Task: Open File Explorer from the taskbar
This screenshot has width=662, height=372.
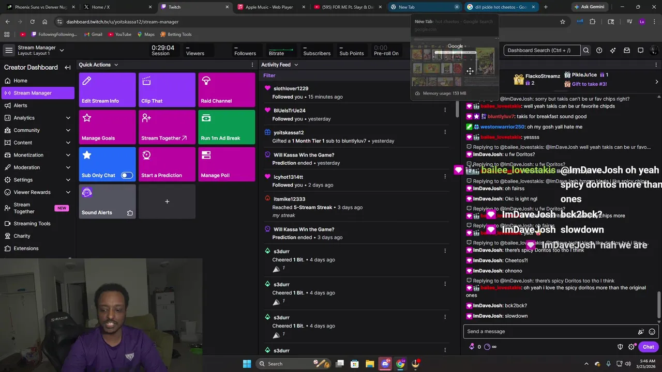Action: (370, 364)
